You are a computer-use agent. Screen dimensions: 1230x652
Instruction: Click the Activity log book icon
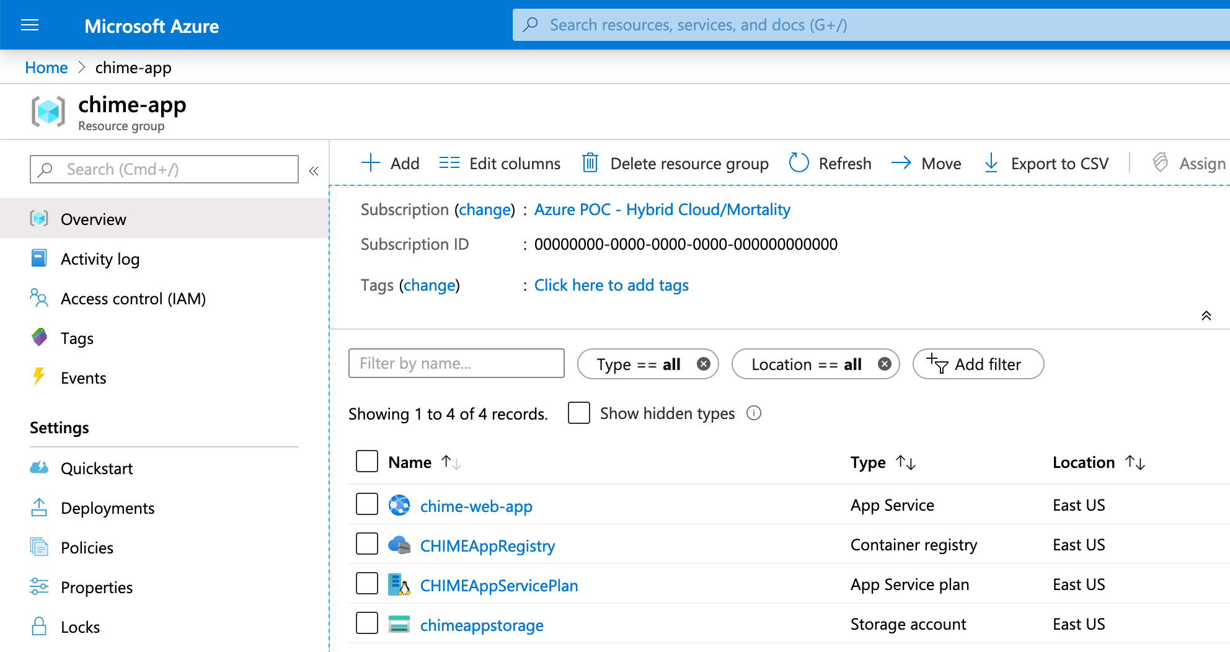[x=39, y=258]
